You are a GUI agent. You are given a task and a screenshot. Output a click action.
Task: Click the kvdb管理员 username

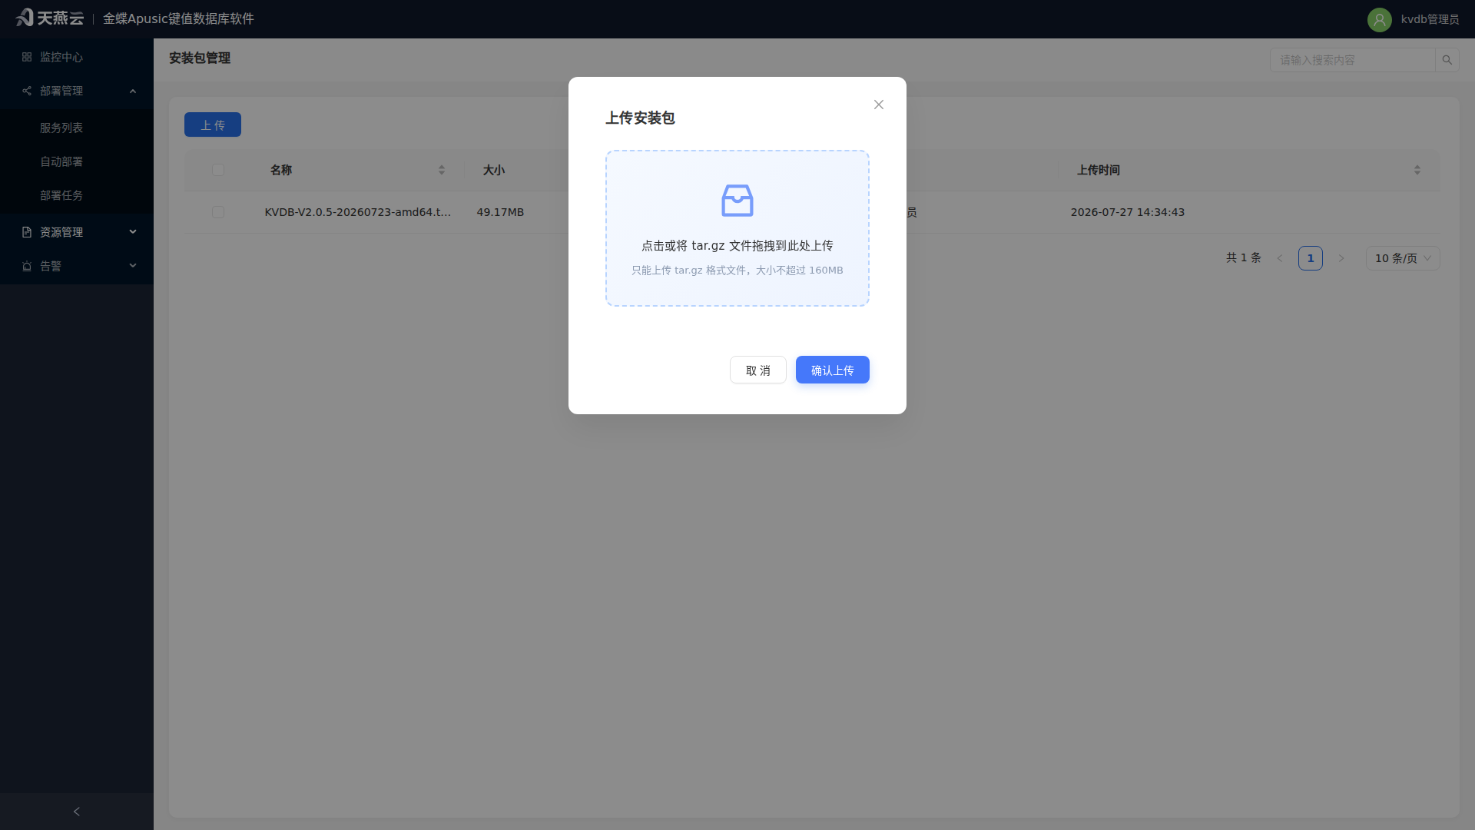click(x=1430, y=19)
